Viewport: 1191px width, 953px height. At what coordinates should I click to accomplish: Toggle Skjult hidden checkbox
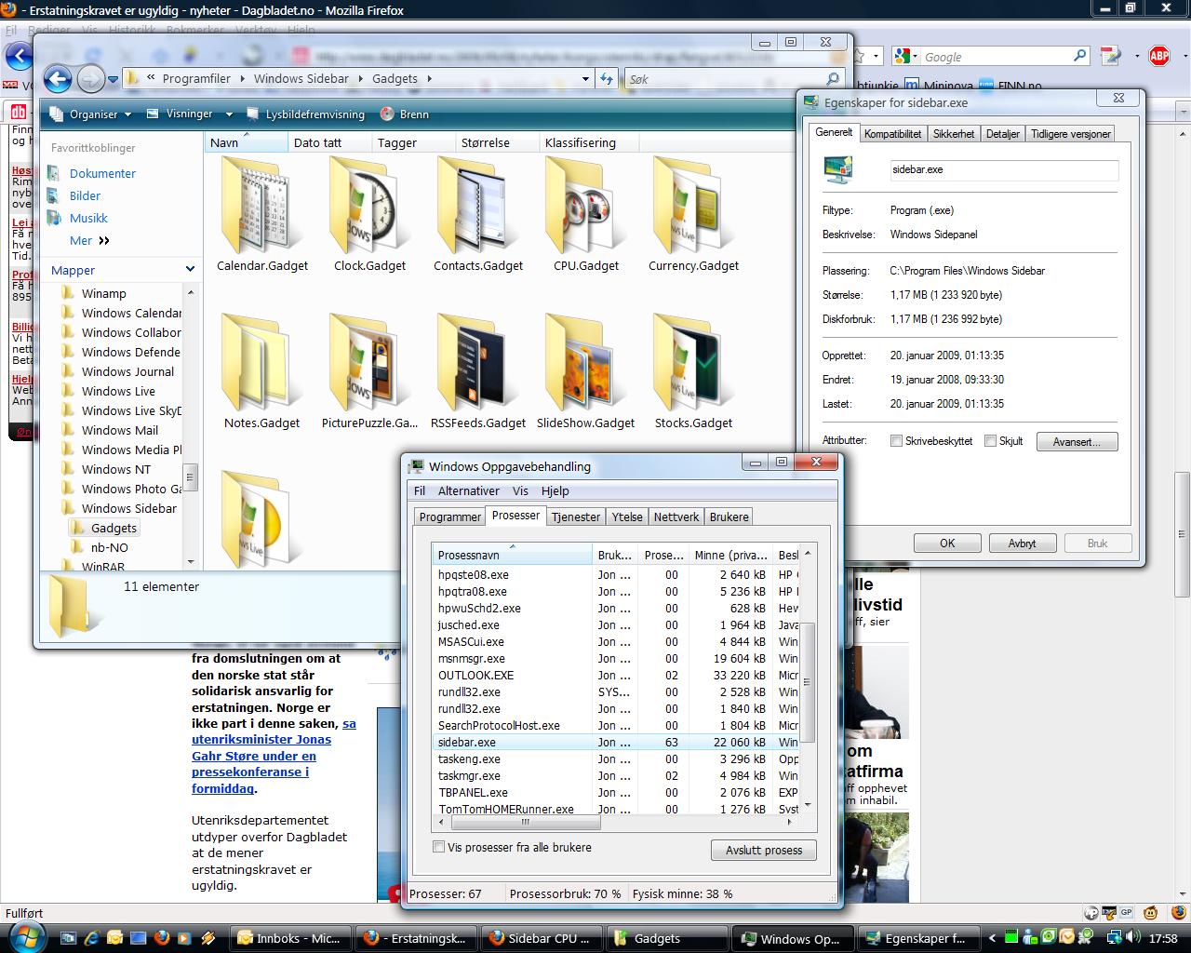990,441
